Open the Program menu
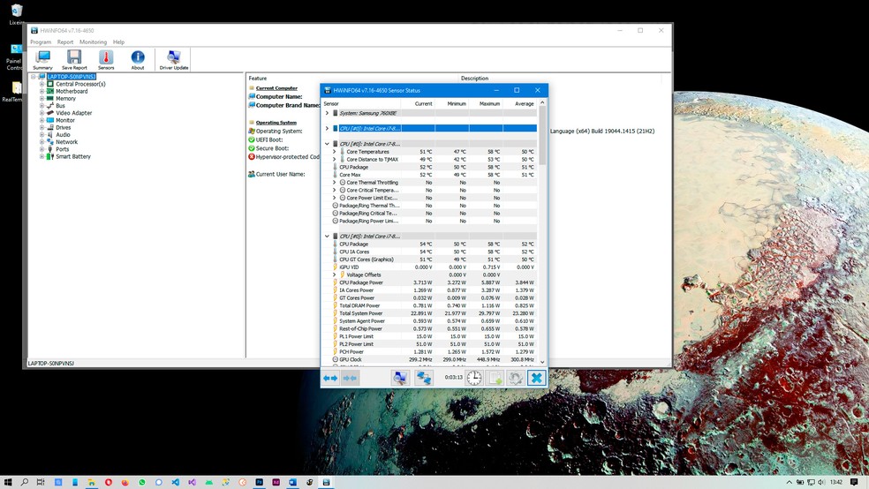Screen dimensions: 869x489 [x=41, y=42]
